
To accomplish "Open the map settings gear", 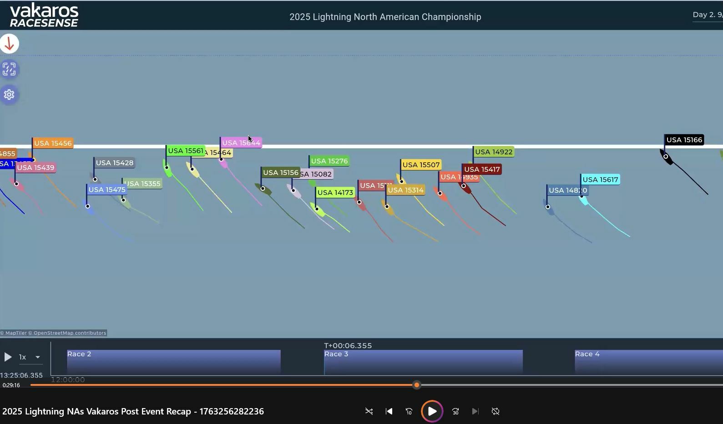I will pyautogui.click(x=9, y=95).
